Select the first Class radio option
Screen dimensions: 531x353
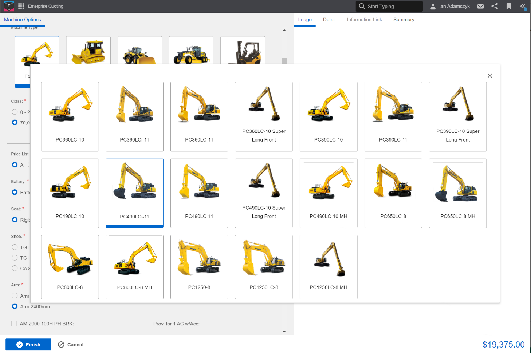[x=15, y=112]
